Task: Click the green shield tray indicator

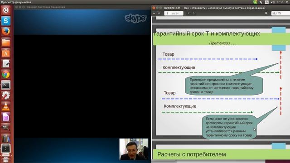Action: pos(255,2)
